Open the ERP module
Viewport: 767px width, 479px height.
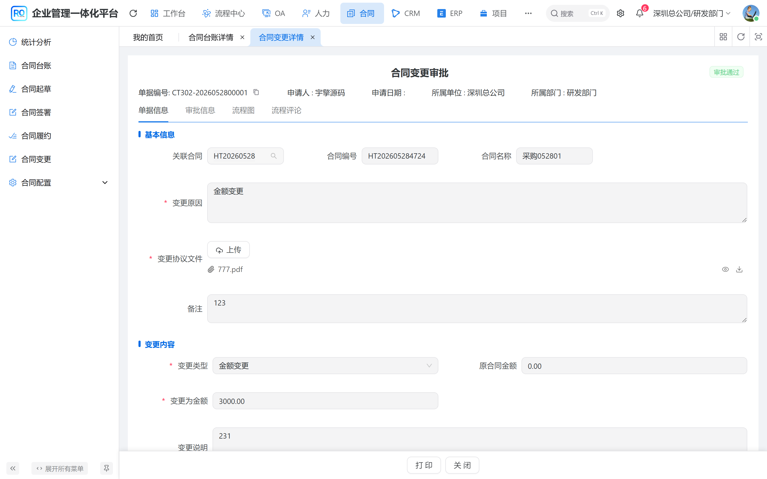(x=450, y=13)
